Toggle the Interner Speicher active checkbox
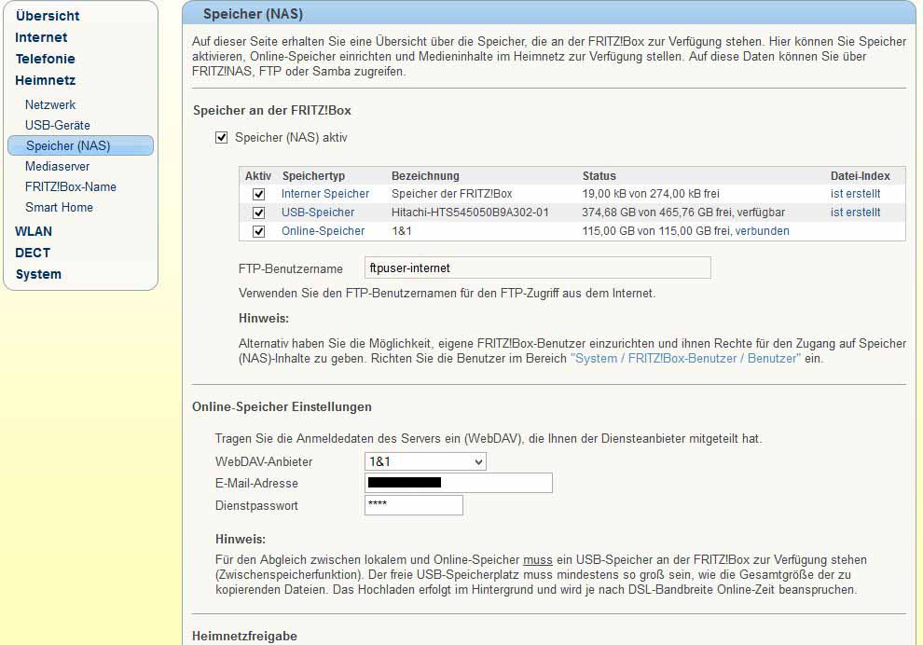 (258, 194)
